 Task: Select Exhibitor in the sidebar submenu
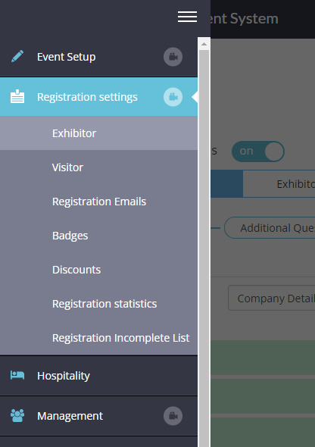[98, 133]
